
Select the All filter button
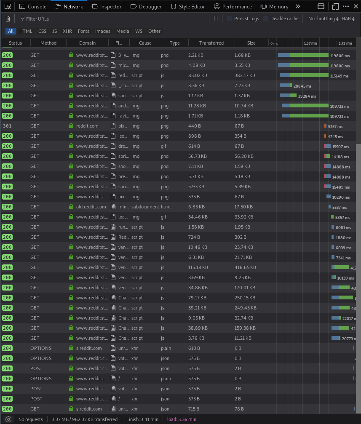(11, 31)
